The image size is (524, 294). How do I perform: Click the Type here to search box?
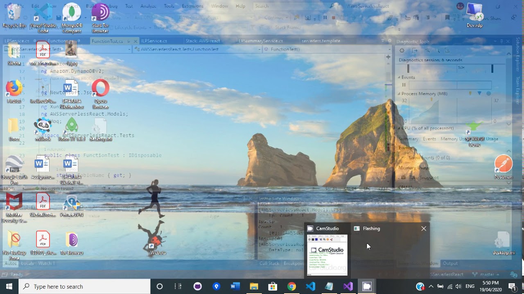click(85, 286)
